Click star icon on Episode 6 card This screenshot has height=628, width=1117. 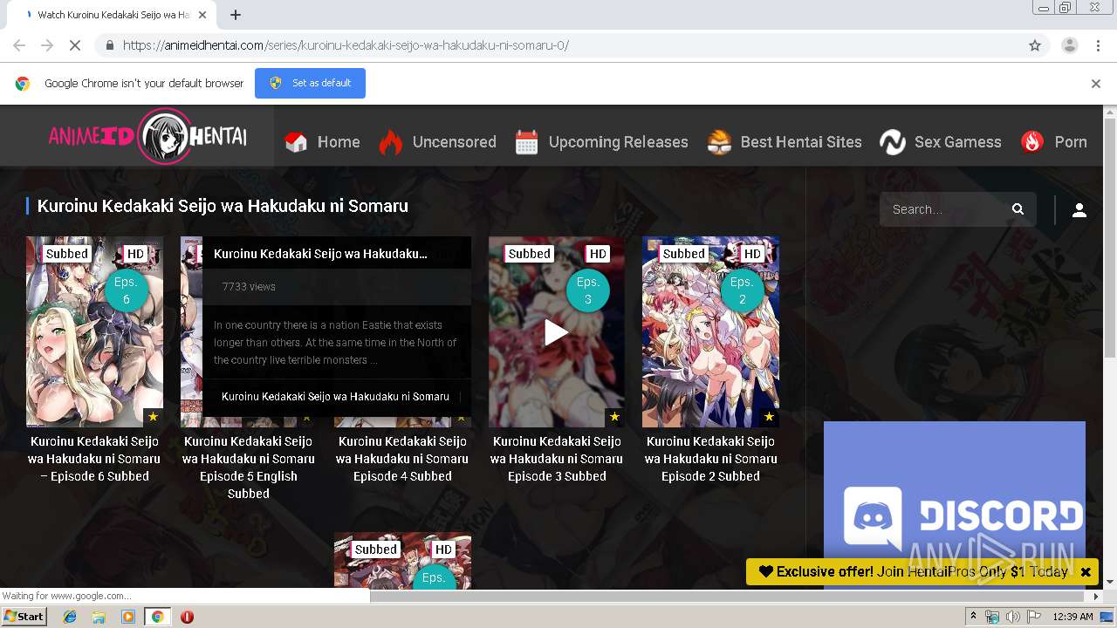click(153, 417)
